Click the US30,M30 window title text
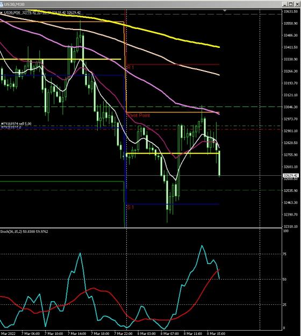 pos(14,4)
